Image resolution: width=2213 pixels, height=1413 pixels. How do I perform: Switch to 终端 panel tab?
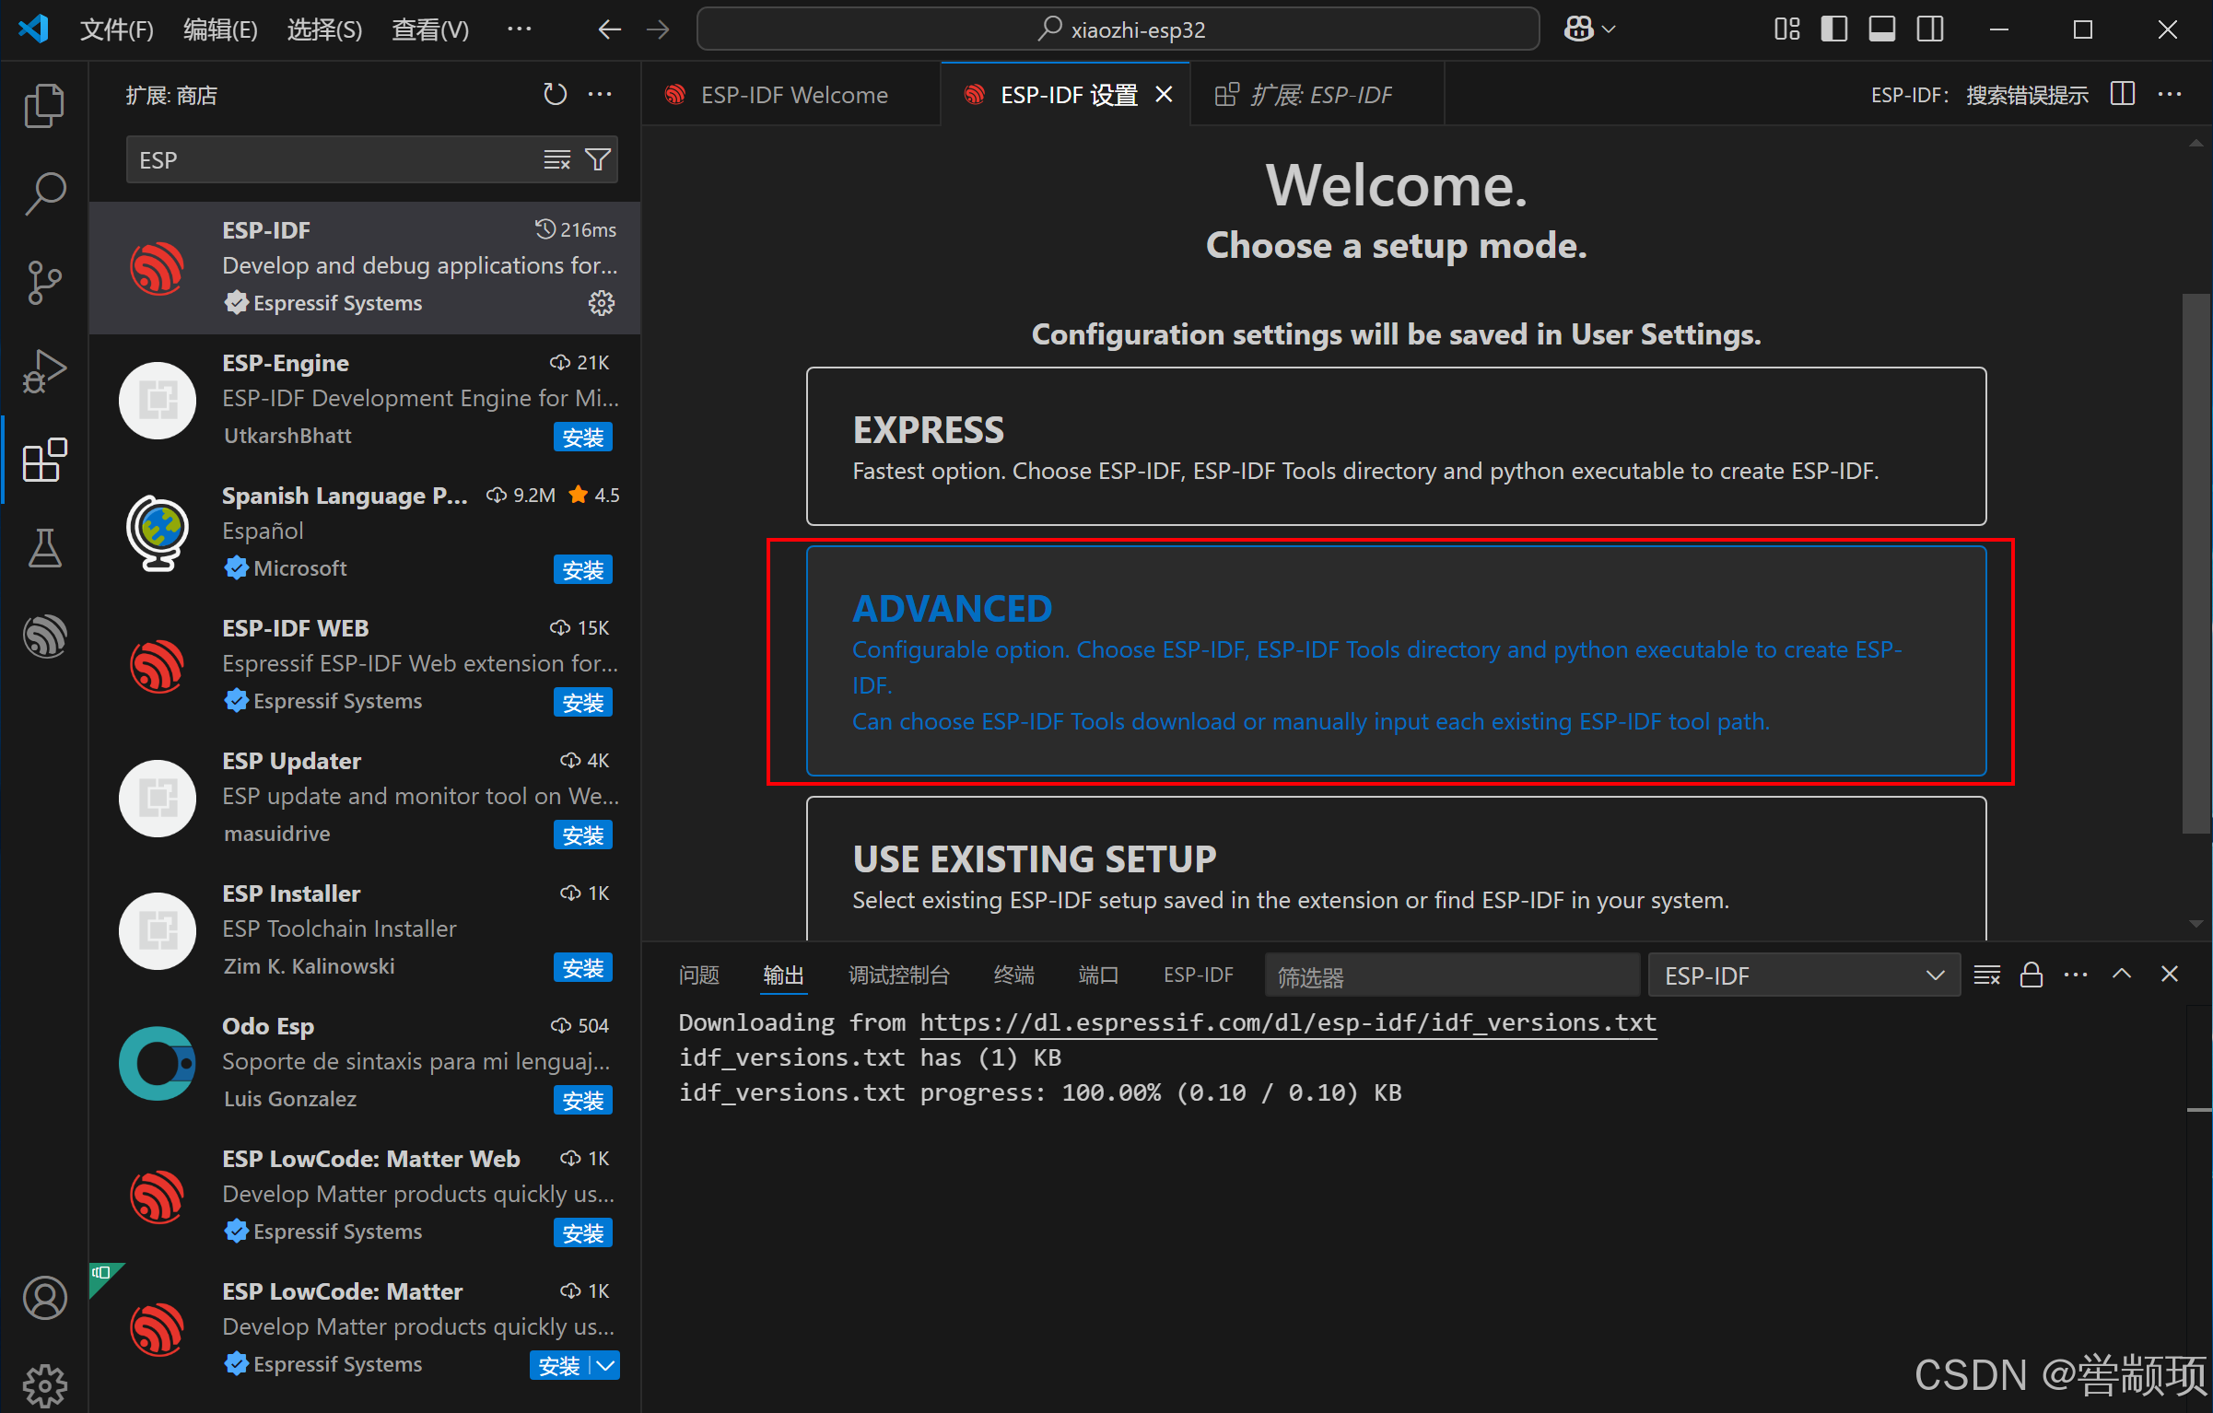pos(1013,975)
